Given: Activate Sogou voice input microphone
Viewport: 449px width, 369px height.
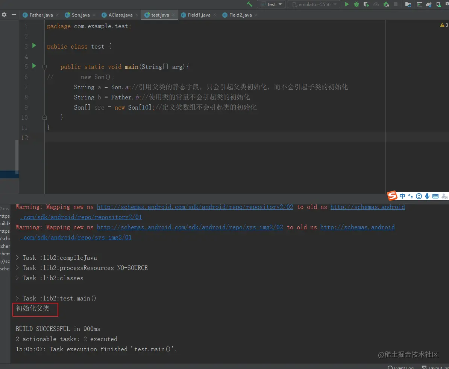Looking at the screenshot, I should tap(427, 196).
